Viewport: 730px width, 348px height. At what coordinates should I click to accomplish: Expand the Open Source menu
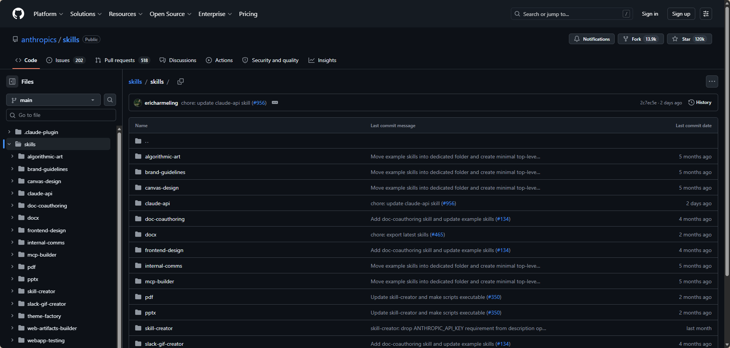click(x=170, y=14)
